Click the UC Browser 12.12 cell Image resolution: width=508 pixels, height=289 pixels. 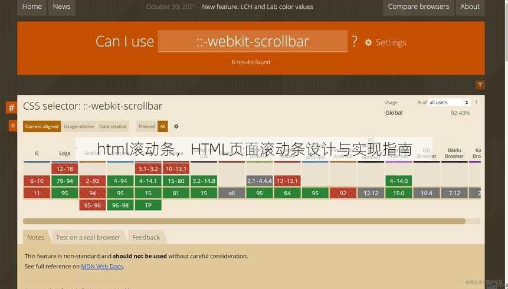pos(371,193)
